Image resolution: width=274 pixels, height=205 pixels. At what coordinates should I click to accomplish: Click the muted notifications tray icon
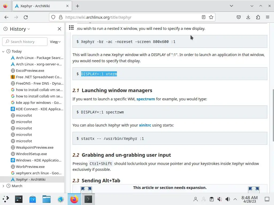220,199
